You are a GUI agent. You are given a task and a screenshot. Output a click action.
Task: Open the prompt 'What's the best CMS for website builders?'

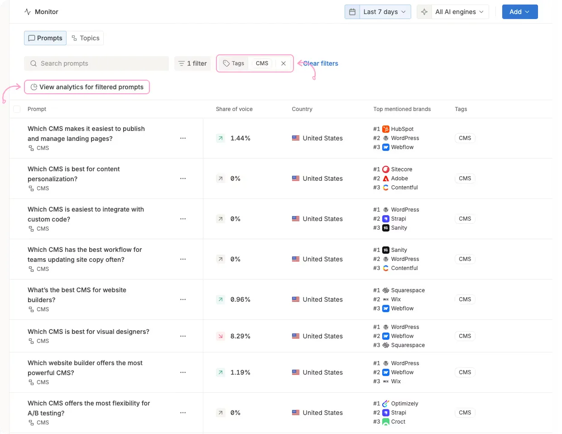[x=77, y=295]
